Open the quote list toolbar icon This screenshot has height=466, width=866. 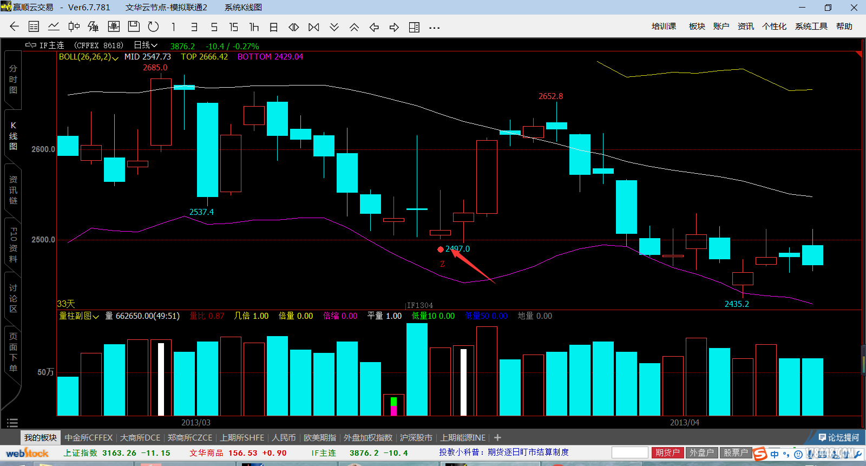coord(34,27)
